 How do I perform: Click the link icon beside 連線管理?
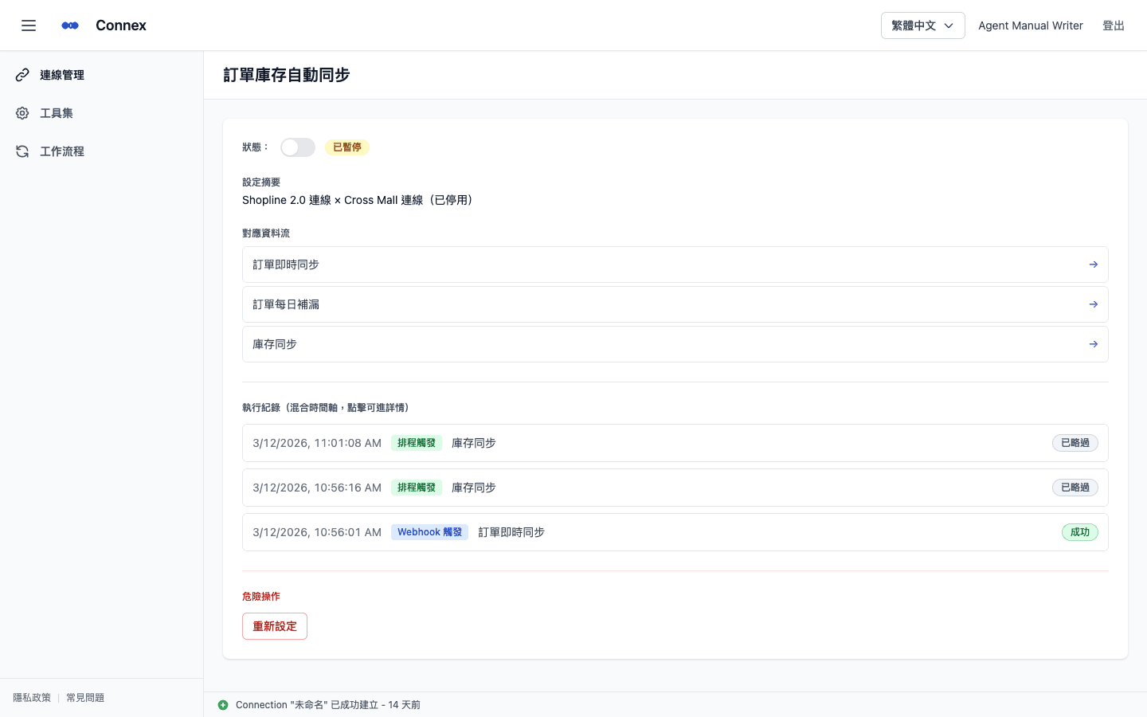click(x=22, y=75)
